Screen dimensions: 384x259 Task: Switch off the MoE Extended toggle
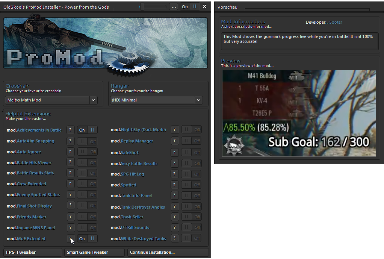click(87, 239)
